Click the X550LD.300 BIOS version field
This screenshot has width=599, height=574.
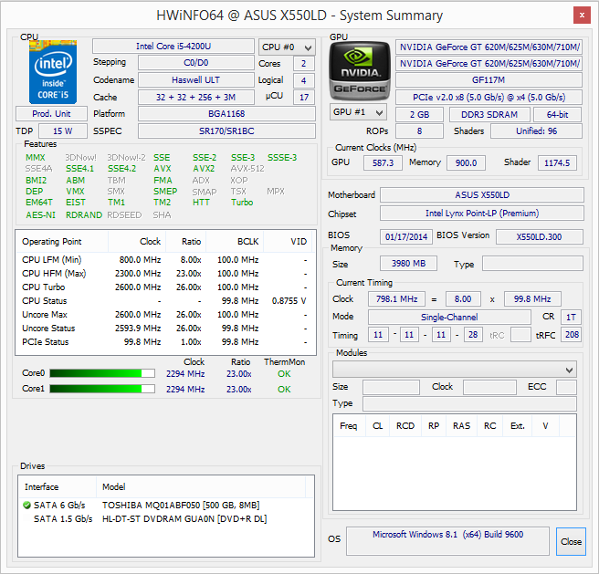(540, 236)
